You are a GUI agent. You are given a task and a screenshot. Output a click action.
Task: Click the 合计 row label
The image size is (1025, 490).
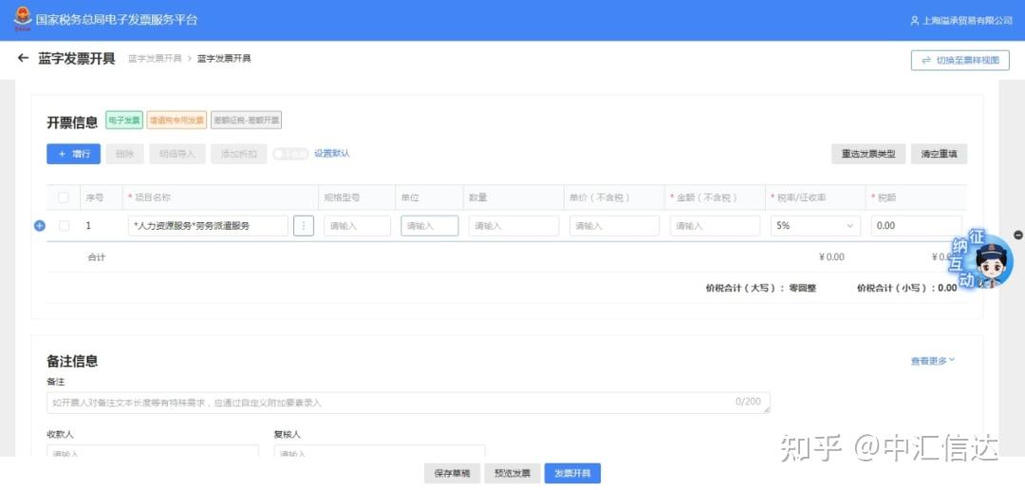point(96,257)
